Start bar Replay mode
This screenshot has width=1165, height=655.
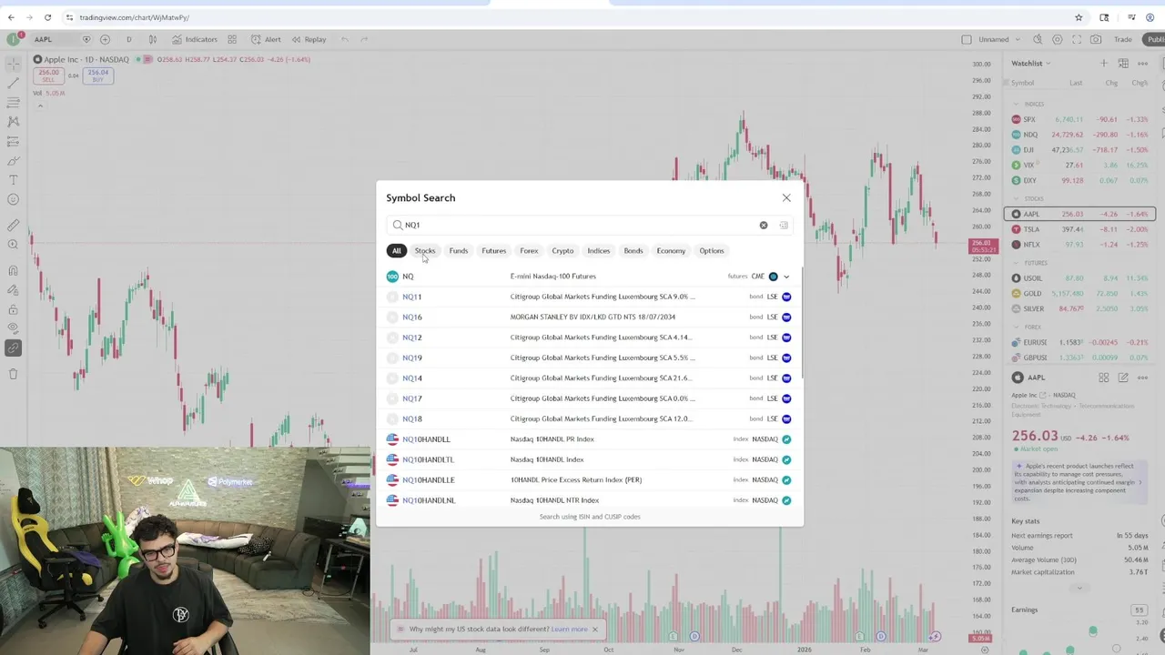coord(308,39)
